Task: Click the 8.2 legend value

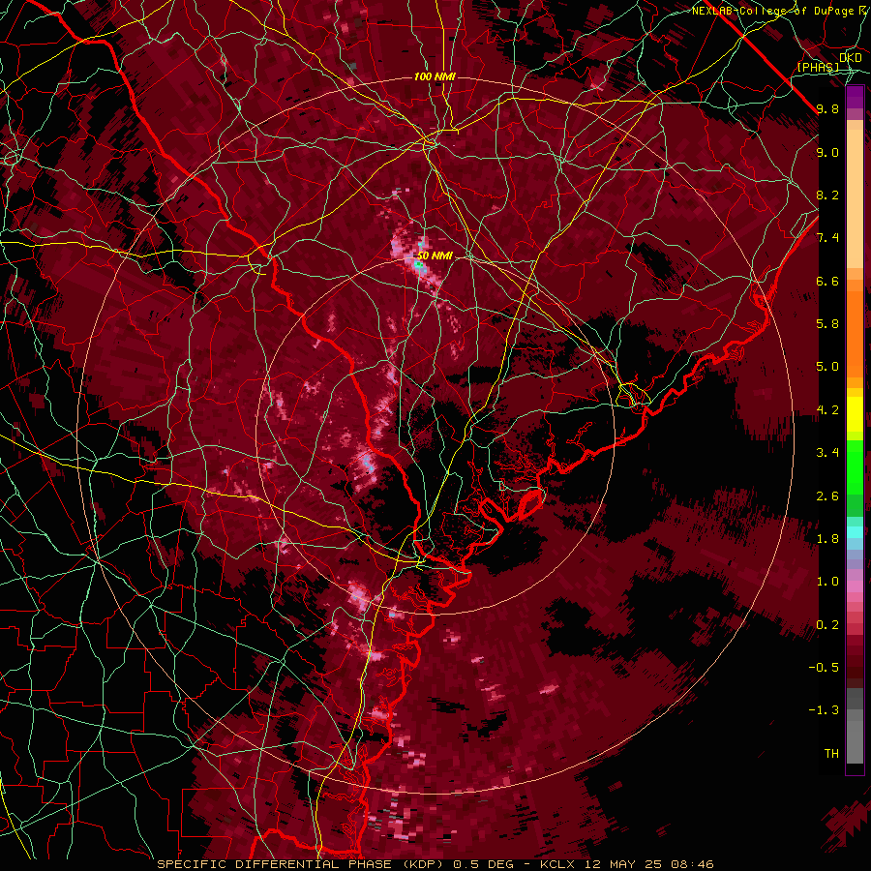Action: (x=827, y=195)
